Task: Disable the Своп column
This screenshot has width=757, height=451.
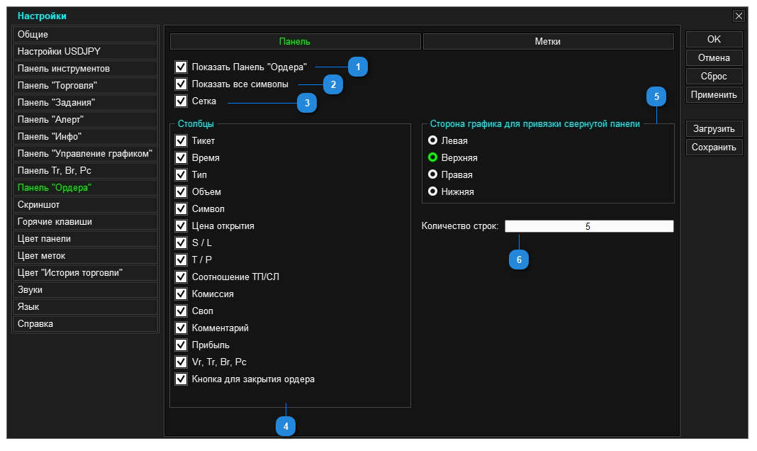Action: point(181,311)
